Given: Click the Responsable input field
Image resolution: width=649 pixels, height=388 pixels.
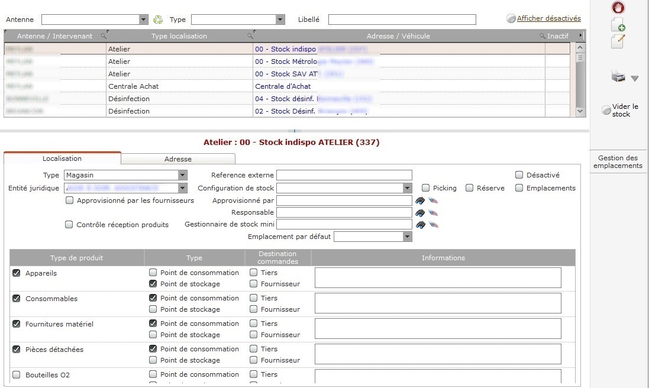Looking at the screenshot, I should [344, 212].
